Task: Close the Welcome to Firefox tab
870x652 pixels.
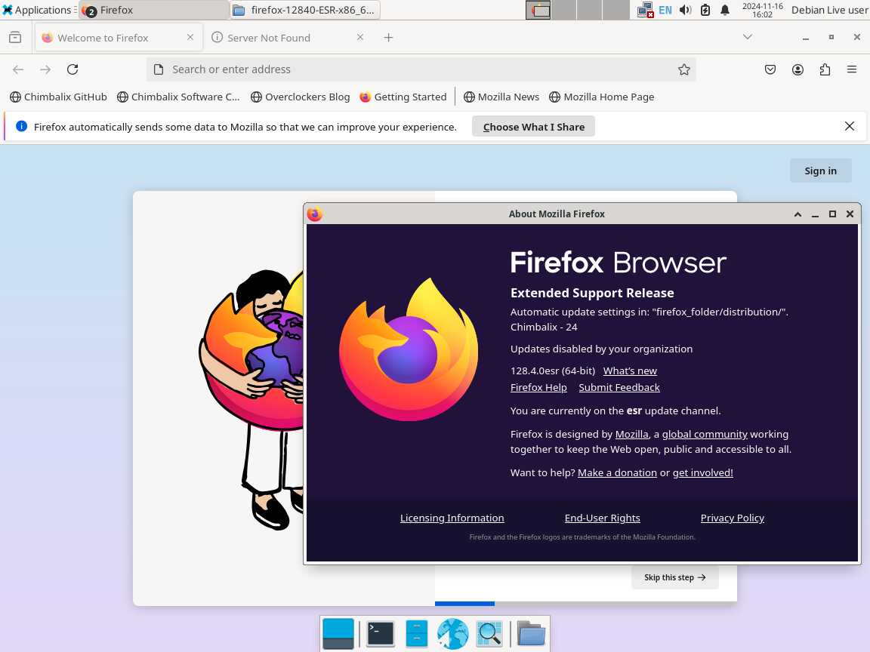Action: (x=190, y=37)
